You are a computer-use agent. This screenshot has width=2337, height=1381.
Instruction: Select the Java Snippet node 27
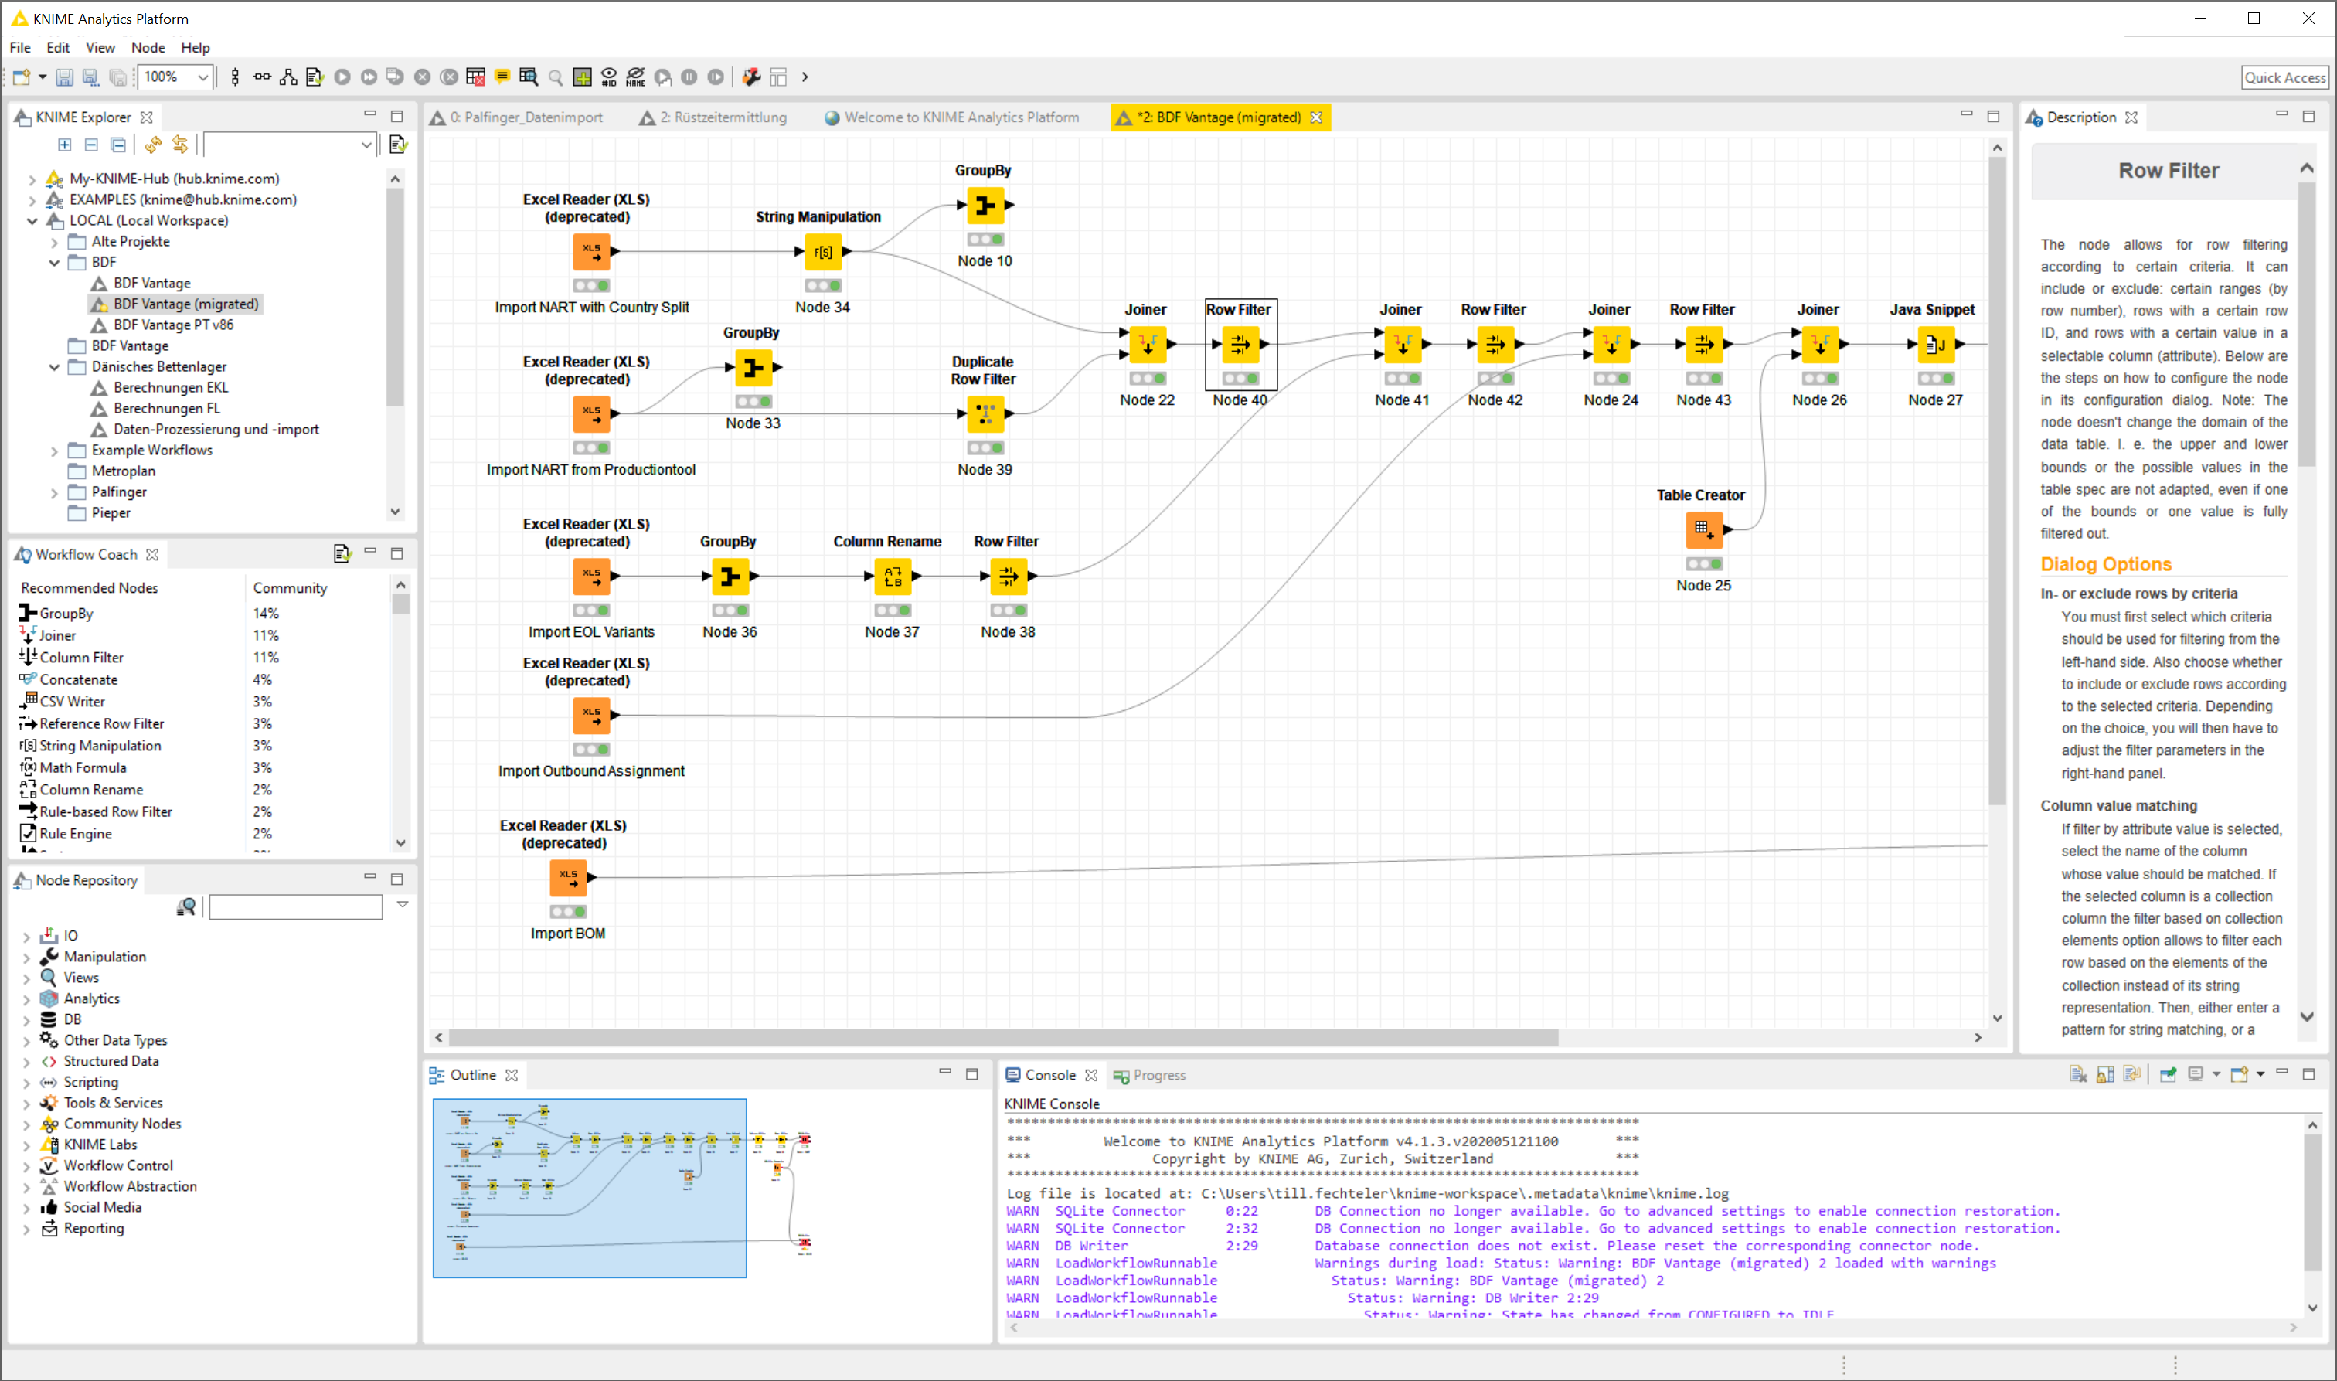click(1935, 345)
